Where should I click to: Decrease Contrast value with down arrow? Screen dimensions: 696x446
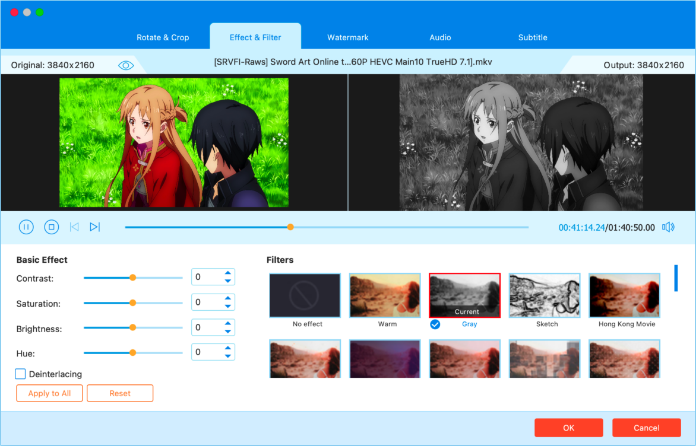(x=227, y=281)
